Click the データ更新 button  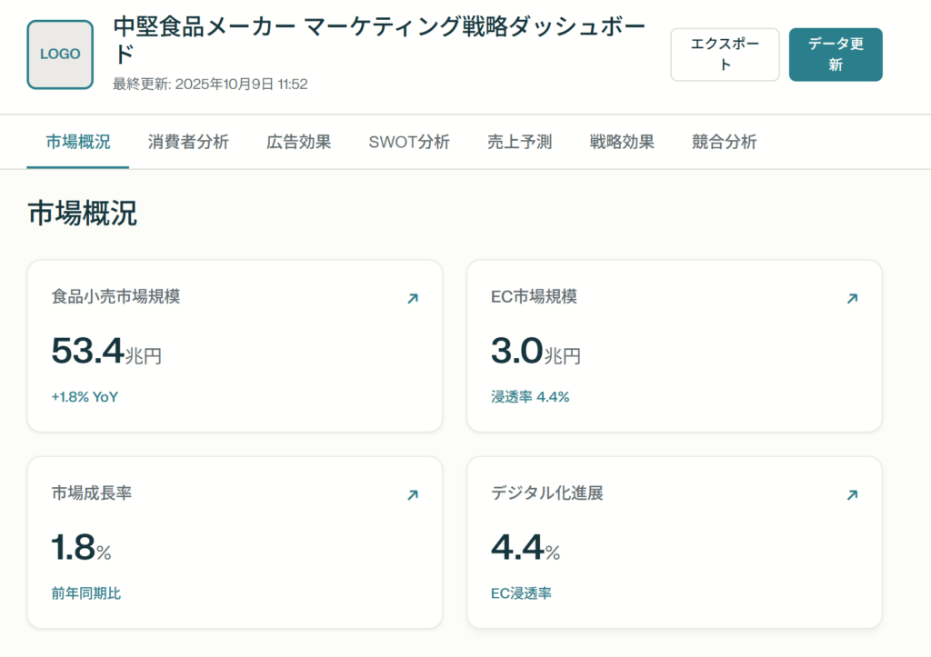click(x=835, y=55)
